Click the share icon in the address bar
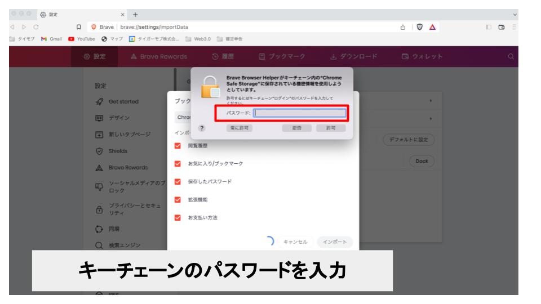The width and height of the screenshot is (541, 304). point(402,27)
